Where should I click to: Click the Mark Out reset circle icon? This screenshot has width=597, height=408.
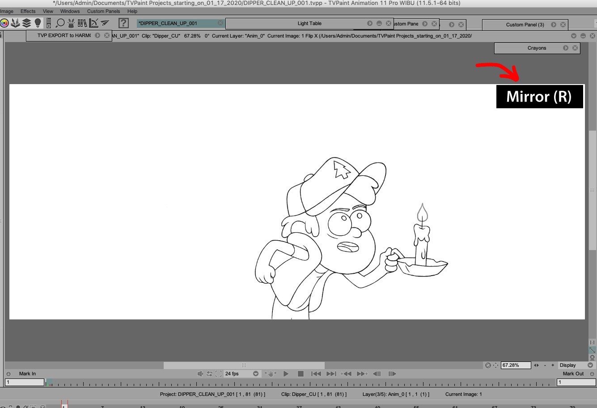[x=592, y=374]
